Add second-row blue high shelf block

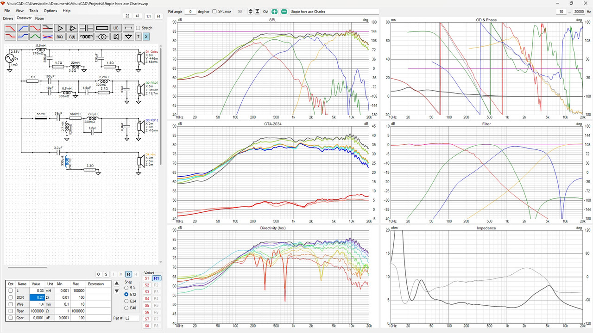(x=23, y=37)
